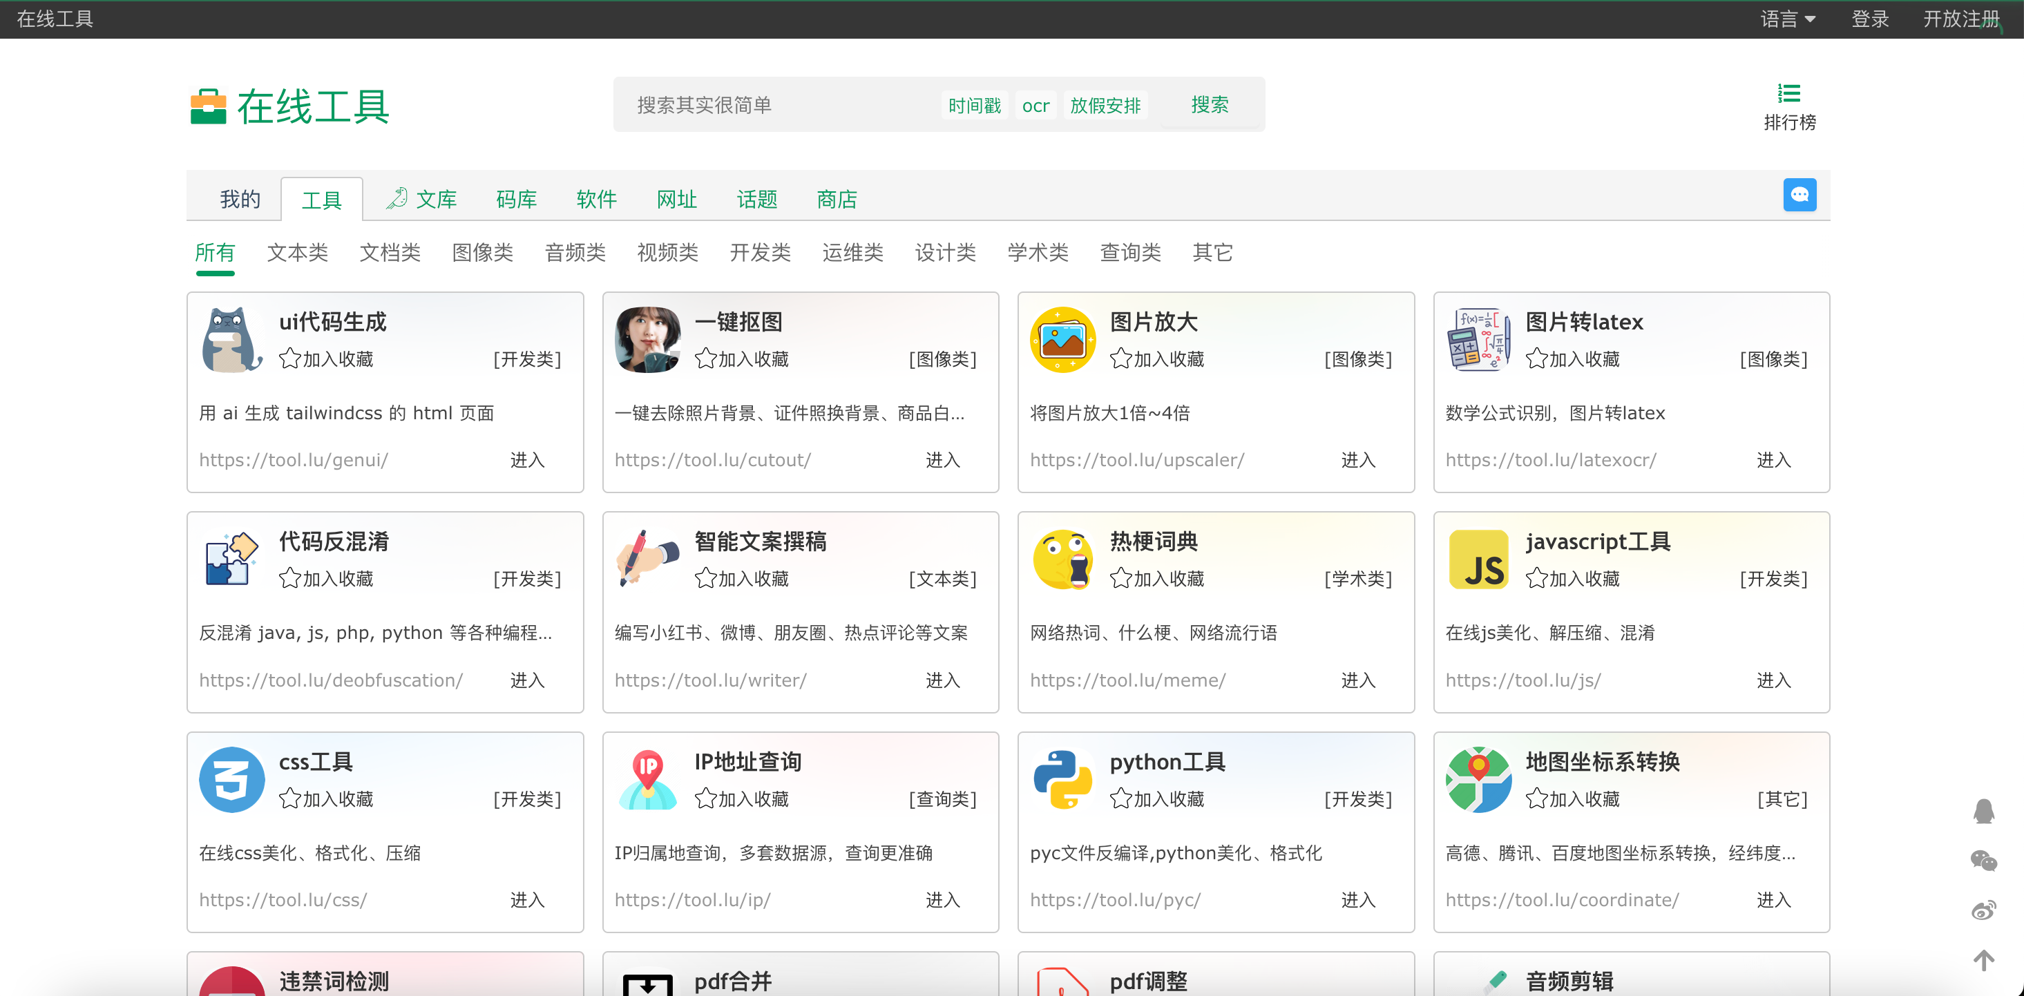Click the 搜索 search button

(x=1210, y=104)
